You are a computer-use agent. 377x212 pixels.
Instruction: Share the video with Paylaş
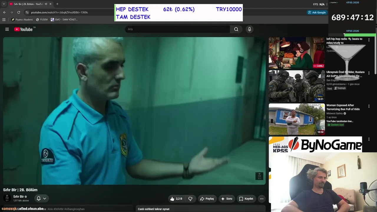click(x=207, y=199)
